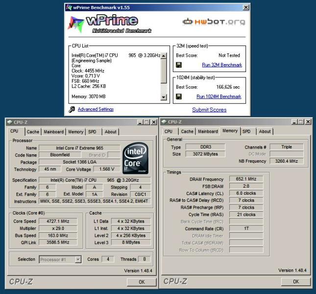This screenshot has height=294, width=316.
Task: Click the Clock: 4455 MHz line in CPU List
Action: tap(88, 71)
